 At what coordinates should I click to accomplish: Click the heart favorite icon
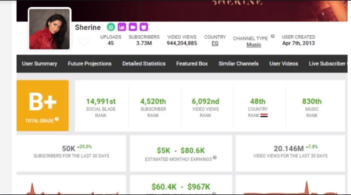(x=84, y=42)
